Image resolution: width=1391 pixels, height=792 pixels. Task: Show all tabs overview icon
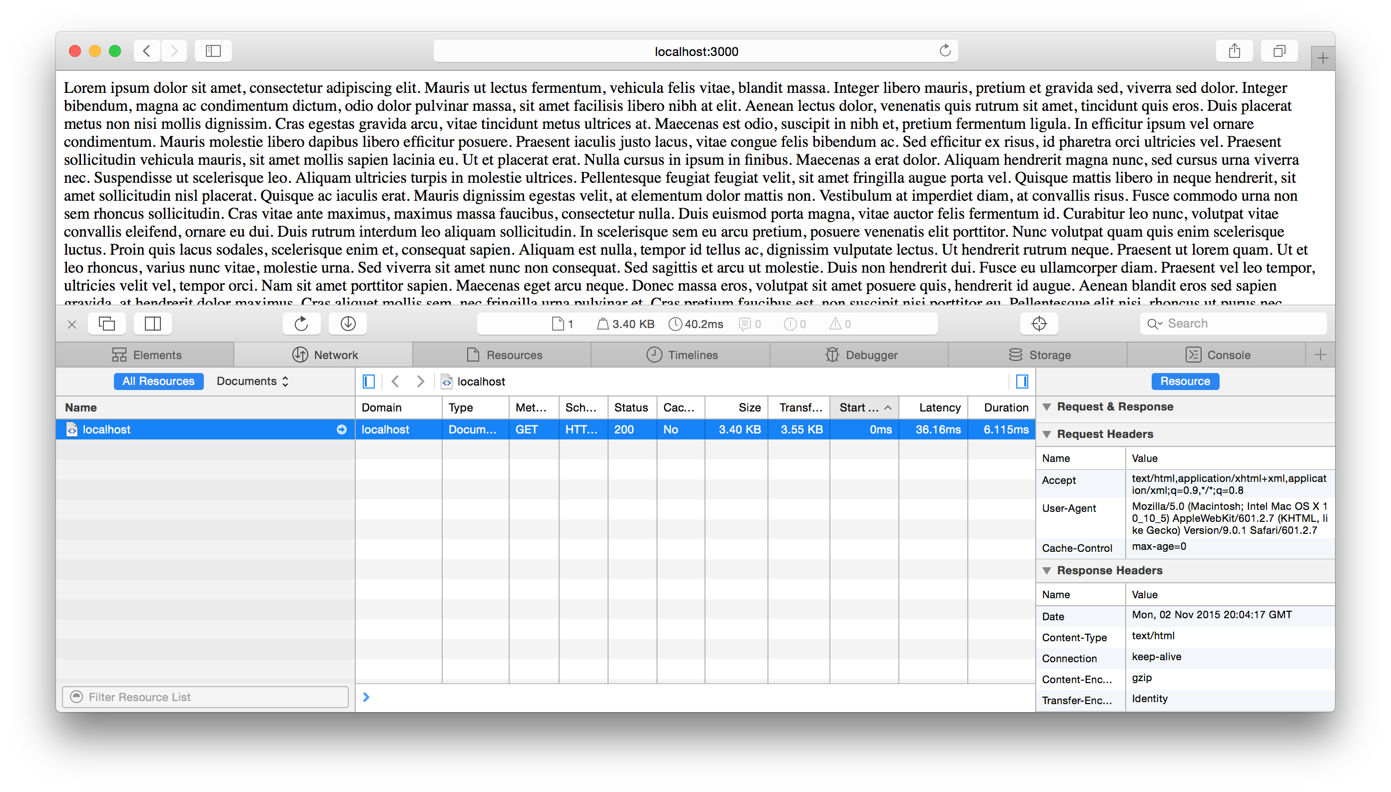(x=1280, y=51)
